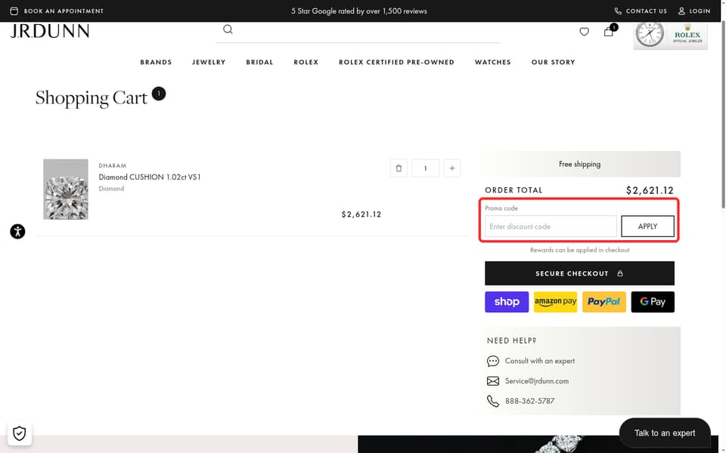Open the Service@jrdunn.com email link

(x=537, y=381)
